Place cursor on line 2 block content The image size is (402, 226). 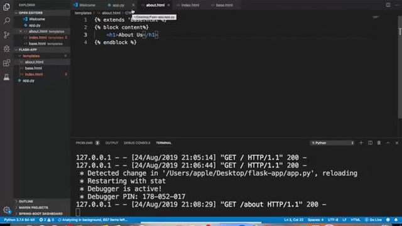click(x=121, y=28)
